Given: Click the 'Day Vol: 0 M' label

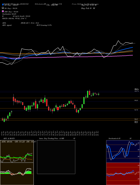Looking at the screenshot, I should point(88,8).
